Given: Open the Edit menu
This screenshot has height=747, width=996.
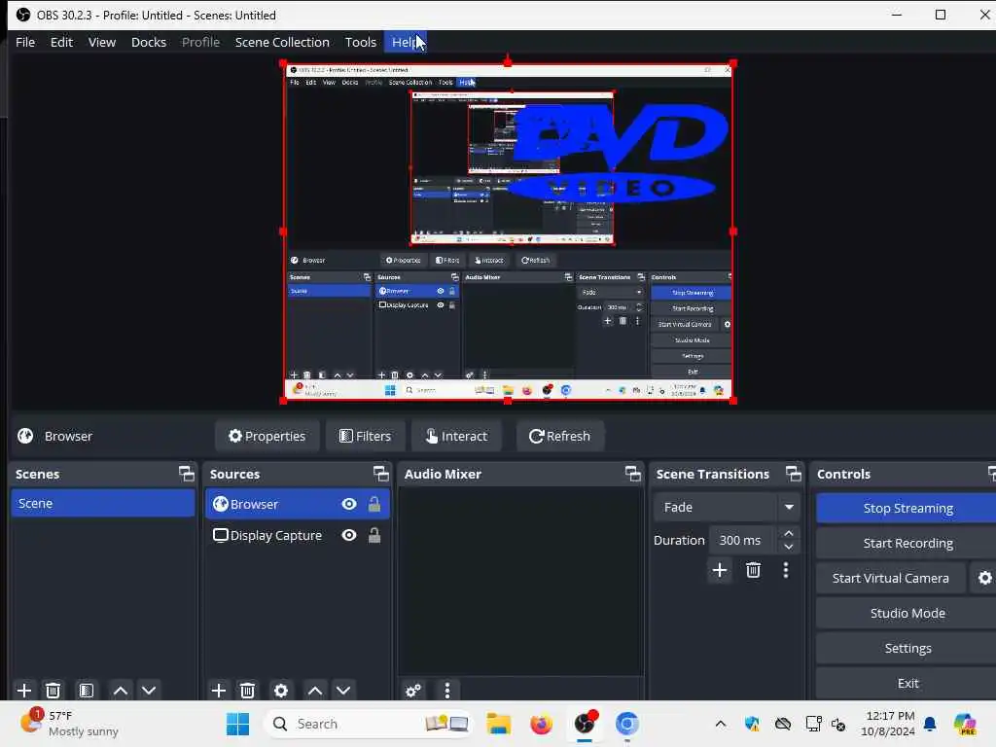Looking at the screenshot, I should click(61, 42).
